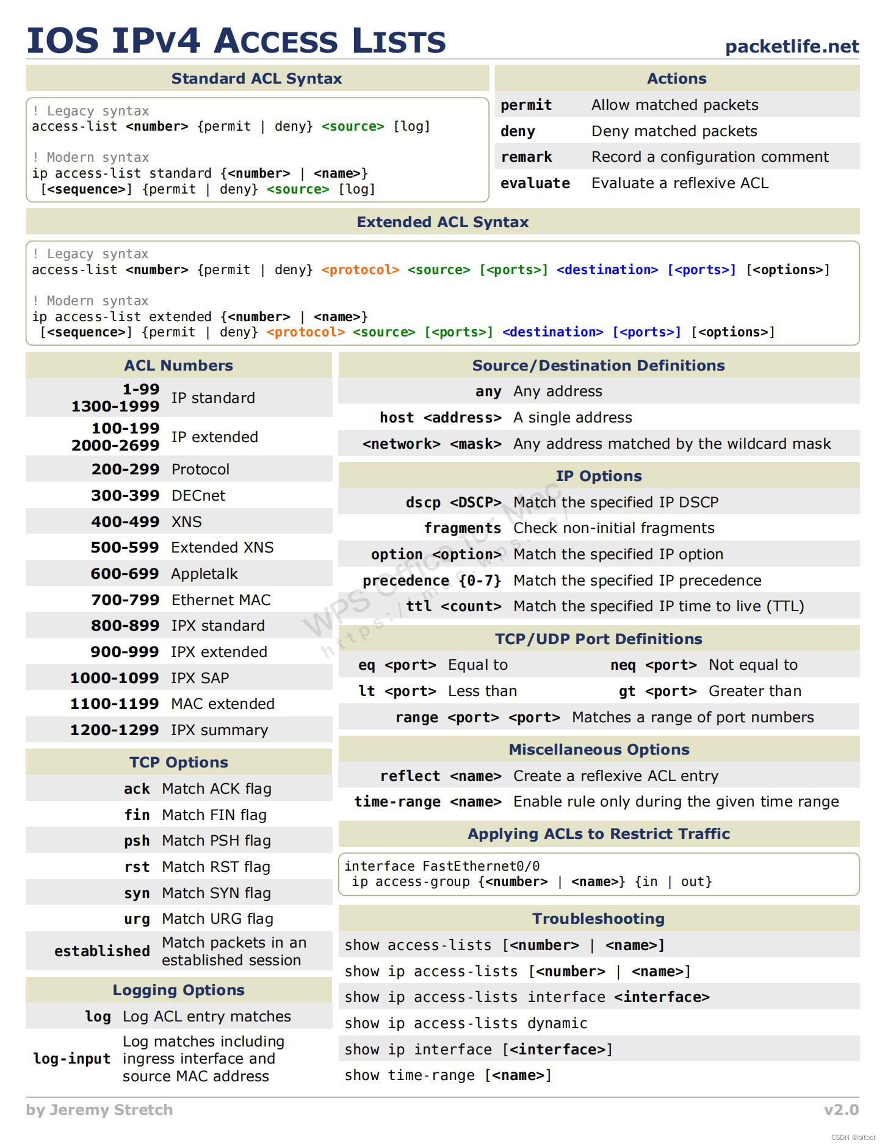The width and height of the screenshot is (885, 1146).
Task: Select the 'precedence {0-7}' option
Action: [432, 581]
